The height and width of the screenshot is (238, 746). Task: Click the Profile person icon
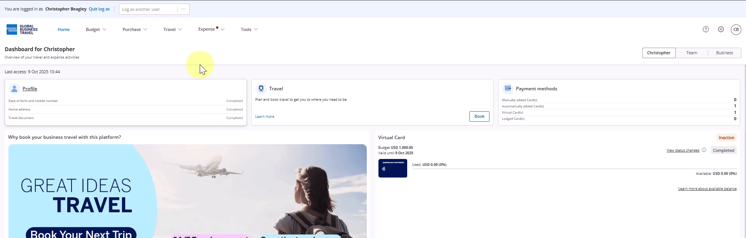(14, 89)
